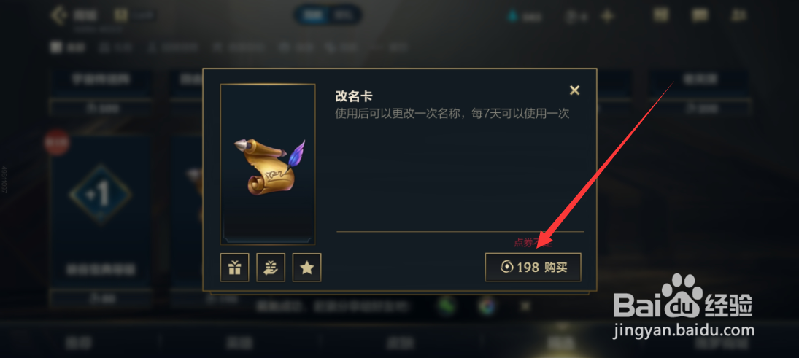The width and height of the screenshot is (799, 358).
Task: Share via the green WeChat icon
Action: (x=447, y=306)
